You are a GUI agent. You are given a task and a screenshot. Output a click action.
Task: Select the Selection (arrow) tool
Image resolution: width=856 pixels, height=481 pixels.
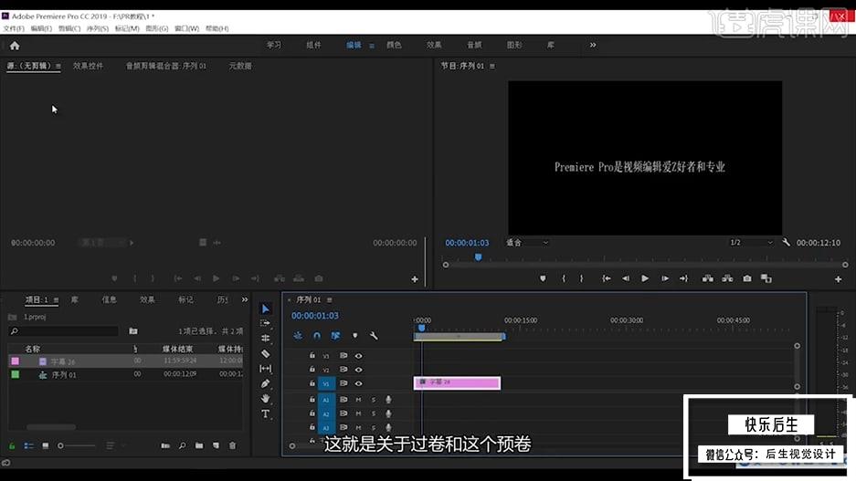(265, 308)
